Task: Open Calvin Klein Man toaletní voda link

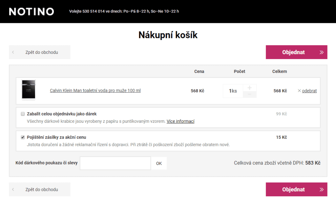Action: [x=95, y=91]
